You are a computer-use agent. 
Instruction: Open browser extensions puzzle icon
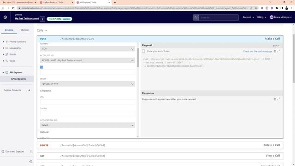pos(277,8)
